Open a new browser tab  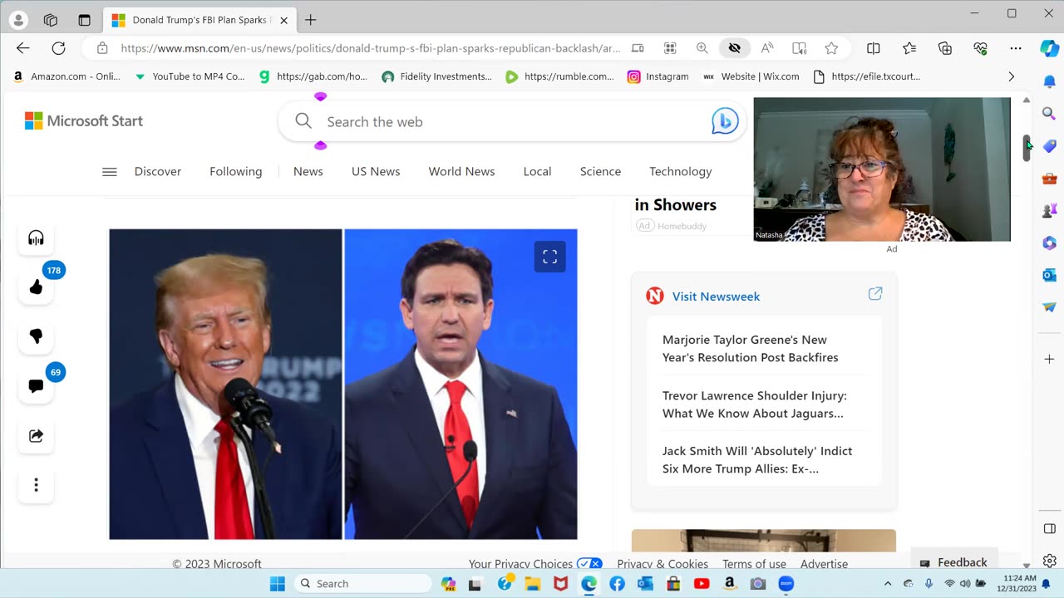[x=310, y=20]
